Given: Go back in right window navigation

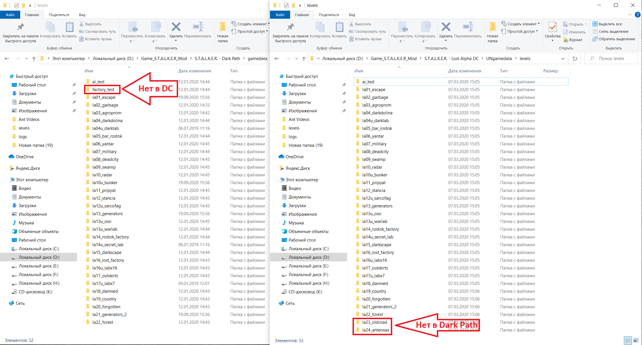Looking at the screenshot, I should coord(277,59).
